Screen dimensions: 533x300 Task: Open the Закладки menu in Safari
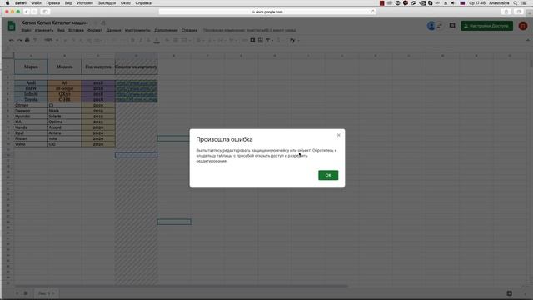tap(107, 3)
